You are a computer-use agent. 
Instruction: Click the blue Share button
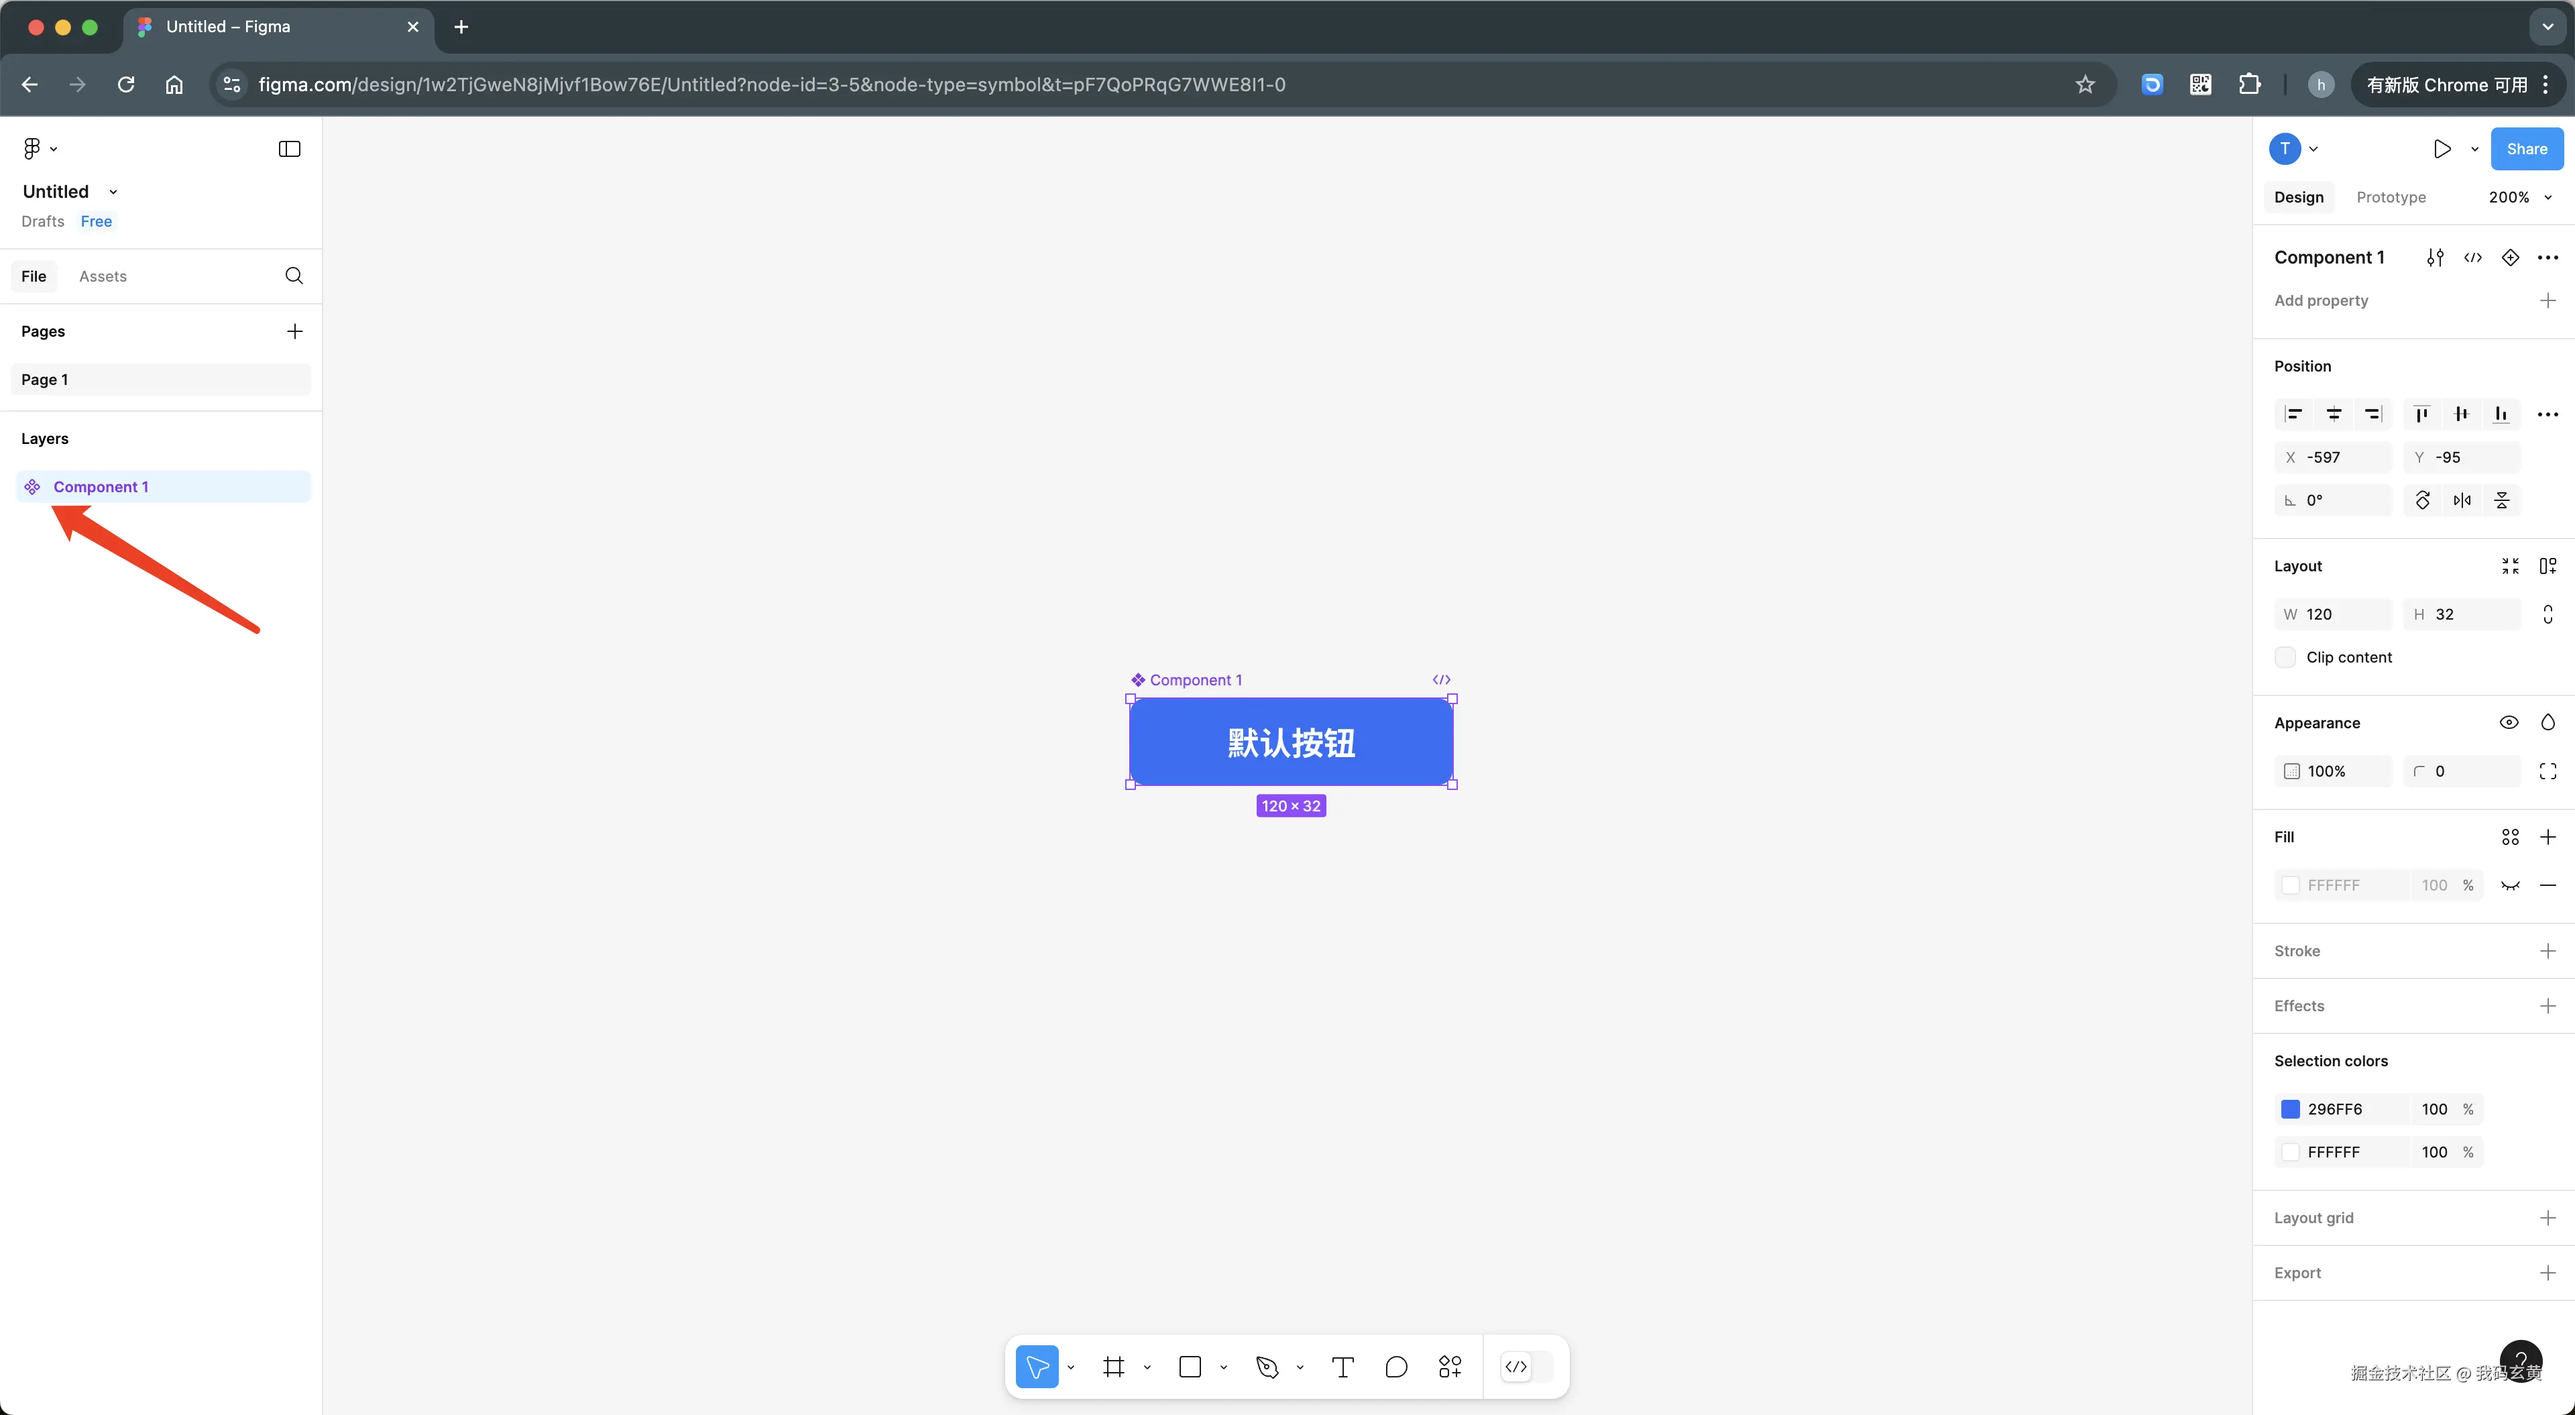point(2526,149)
